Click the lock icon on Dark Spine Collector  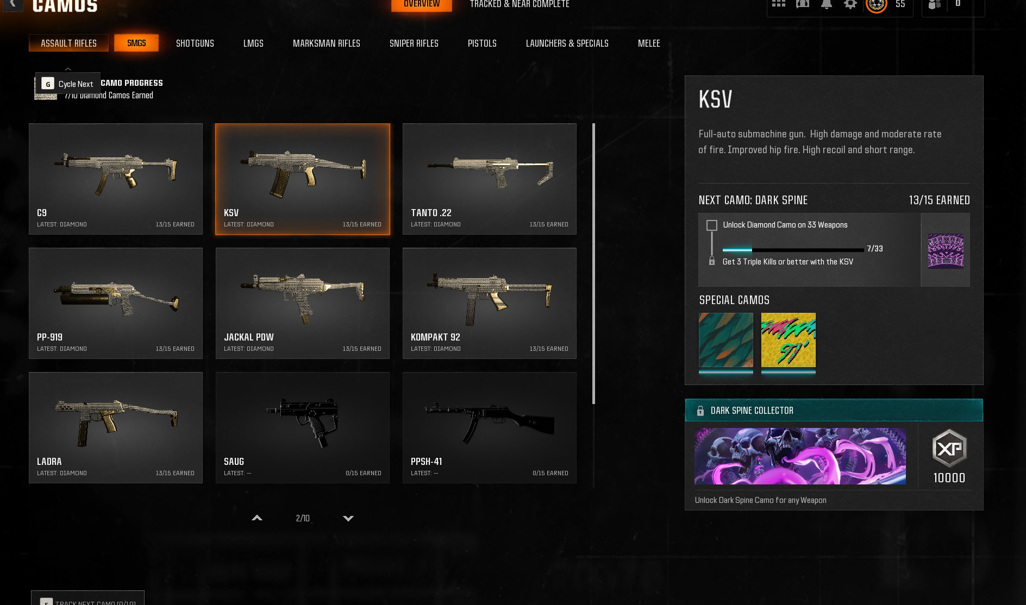[700, 411]
